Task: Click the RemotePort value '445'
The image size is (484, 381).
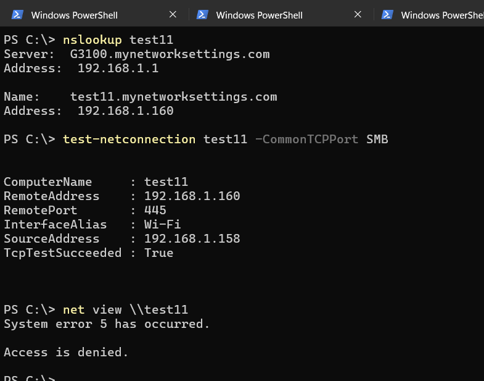Action: (x=155, y=211)
